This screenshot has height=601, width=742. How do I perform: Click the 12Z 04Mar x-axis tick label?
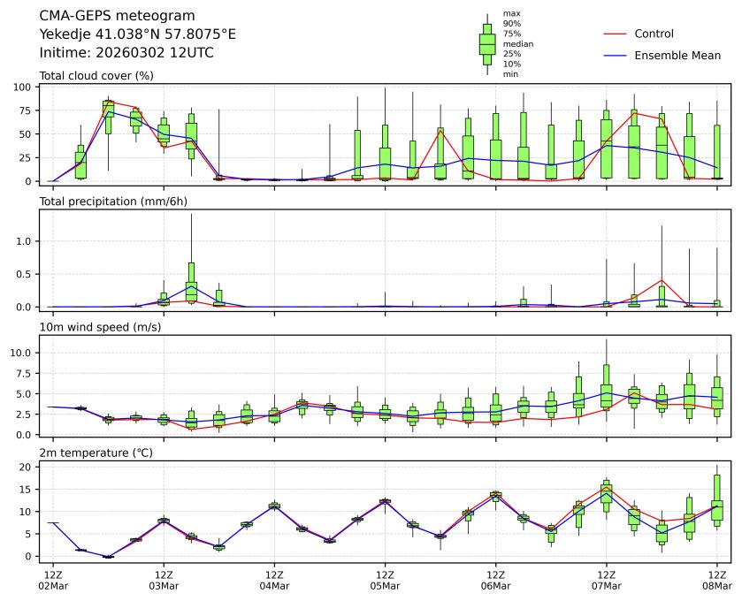point(274,580)
